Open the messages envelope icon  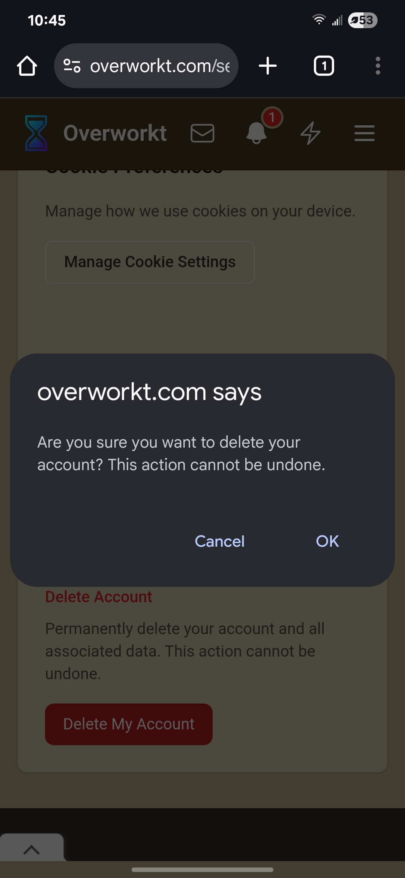202,133
